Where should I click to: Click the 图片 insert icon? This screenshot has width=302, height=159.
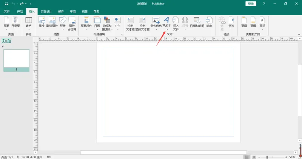coord(42,22)
